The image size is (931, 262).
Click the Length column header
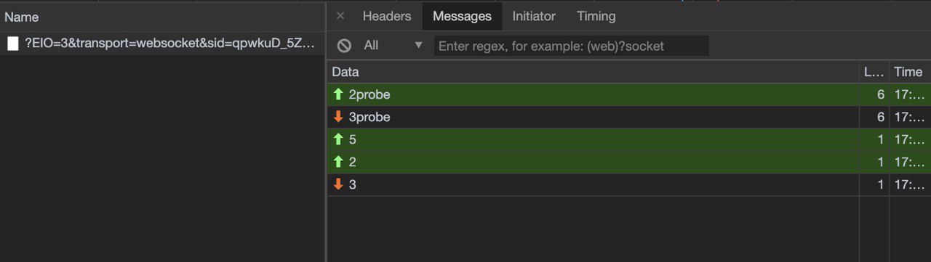click(874, 72)
